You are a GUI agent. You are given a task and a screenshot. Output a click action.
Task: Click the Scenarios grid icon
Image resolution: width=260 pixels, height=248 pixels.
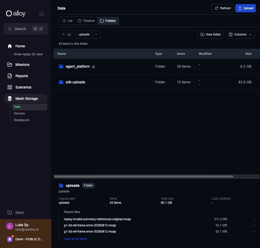pyautogui.click(x=10, y=87)
